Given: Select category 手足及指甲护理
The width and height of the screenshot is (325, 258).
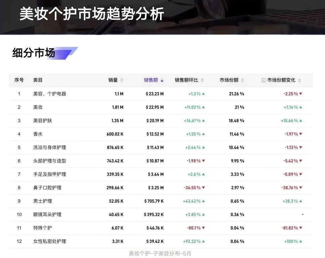Looking at the screenshot, I should 49,174.
